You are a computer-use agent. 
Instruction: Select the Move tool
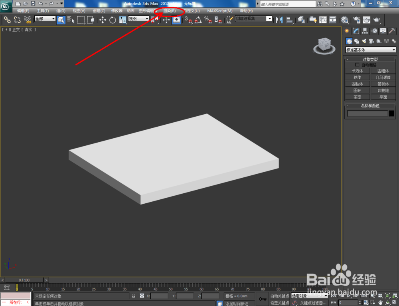pos(103,20)
